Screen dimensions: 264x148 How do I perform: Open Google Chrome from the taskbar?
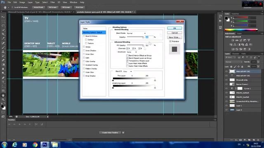pos(35,144)
